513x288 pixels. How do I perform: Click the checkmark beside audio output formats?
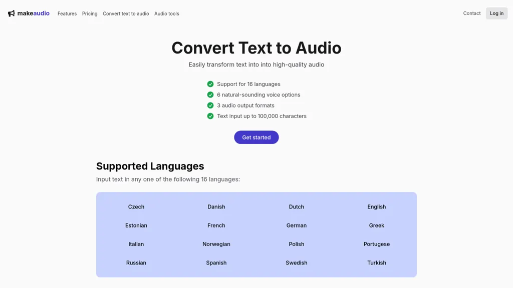point(210,105)
